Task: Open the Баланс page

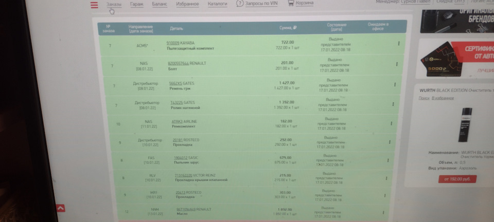Action: (160, 4)
